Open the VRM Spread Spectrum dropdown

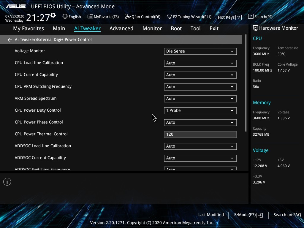(200, 99)
